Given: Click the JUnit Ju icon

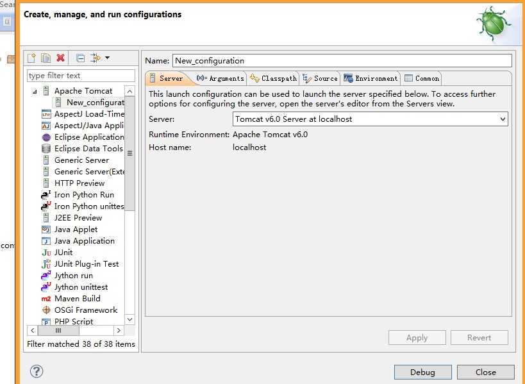Looking at the screenshot, I should [x=46, y=253].
